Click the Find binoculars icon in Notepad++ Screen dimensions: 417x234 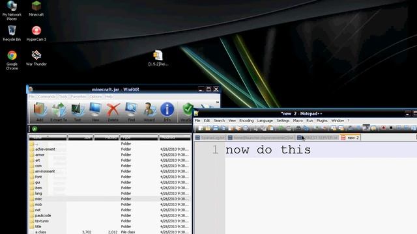[x=298, y=129]
